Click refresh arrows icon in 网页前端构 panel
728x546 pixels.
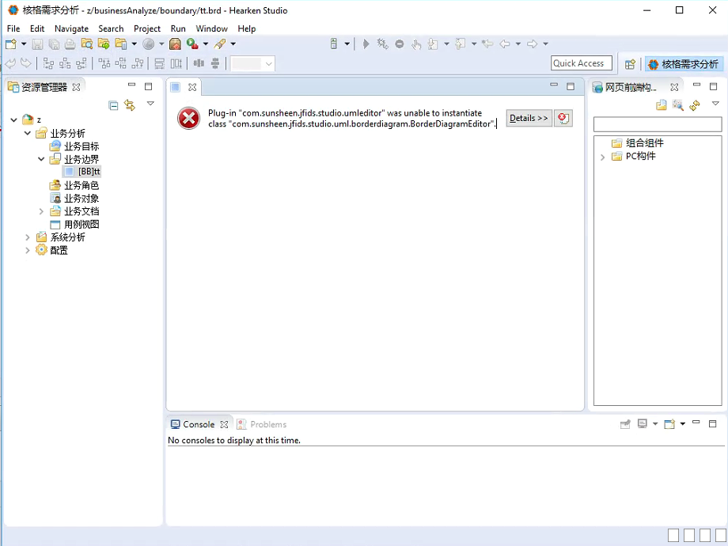tap(695, 105)
